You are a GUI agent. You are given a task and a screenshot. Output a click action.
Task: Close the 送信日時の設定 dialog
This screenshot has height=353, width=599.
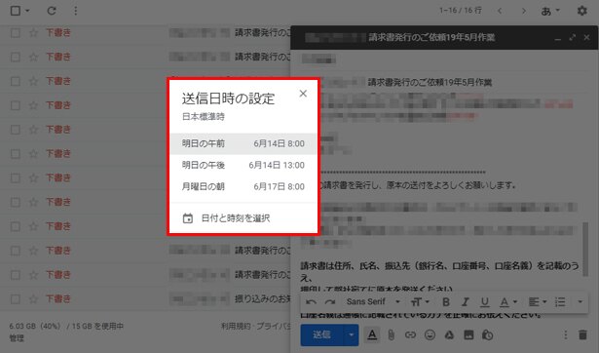[x=303, y=94]
